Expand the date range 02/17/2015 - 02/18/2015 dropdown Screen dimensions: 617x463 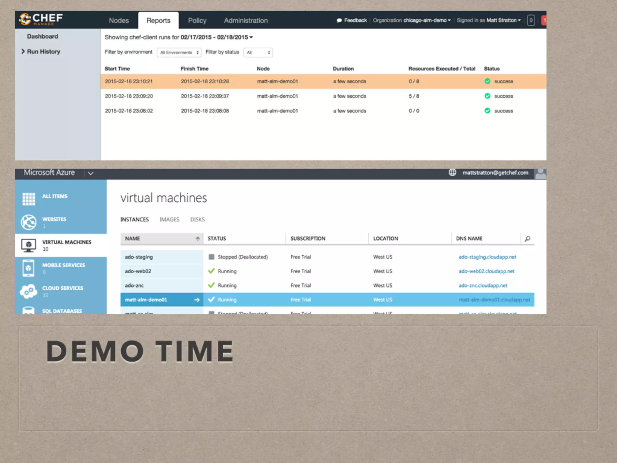point(217,37)
